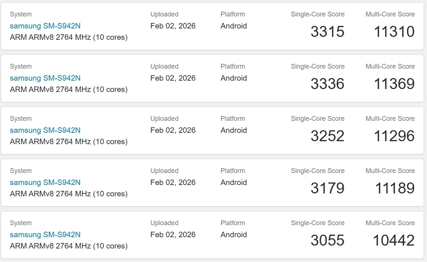
Task: Click the ARM ARMv8 description in top result
Action: pyautogui.click(x=68, y=37)
